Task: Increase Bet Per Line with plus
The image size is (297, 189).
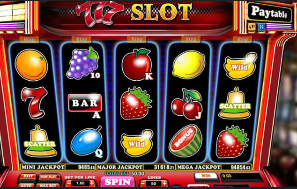Action: tap(92, 183)
